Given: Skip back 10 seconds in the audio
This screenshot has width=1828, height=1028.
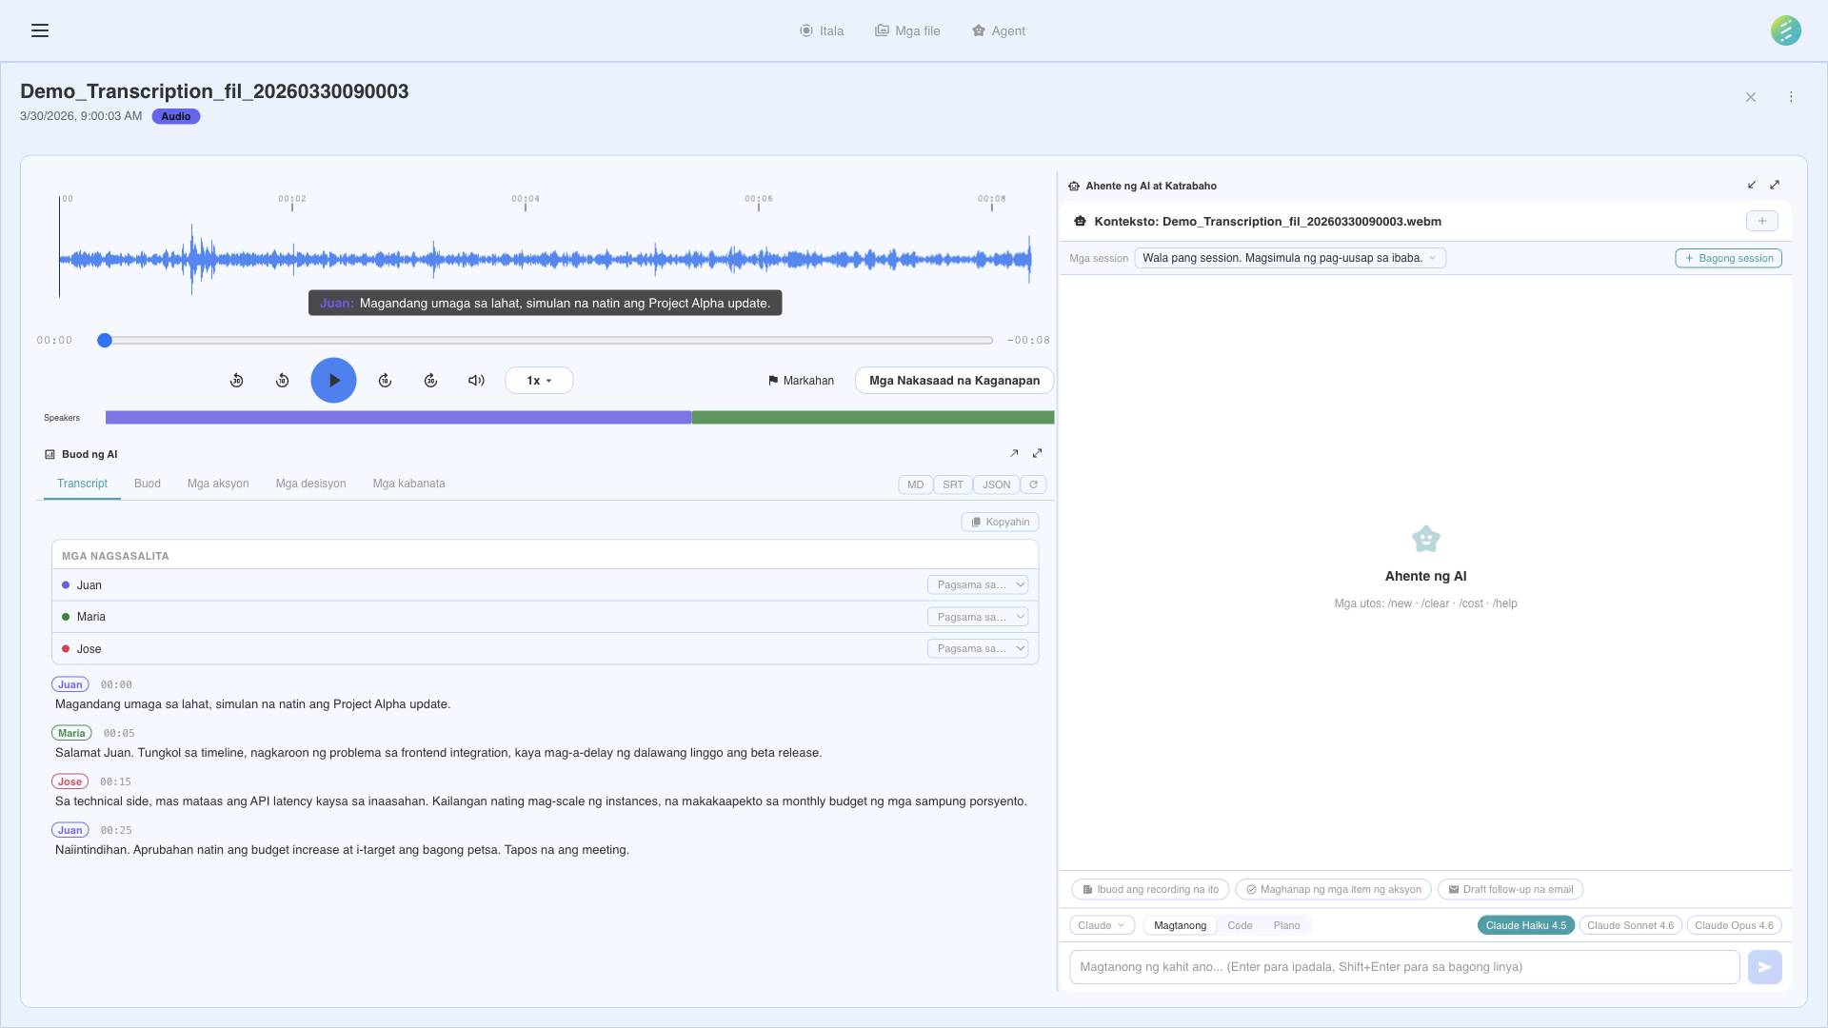Looking at the screenshot, I should click(282, 380).
